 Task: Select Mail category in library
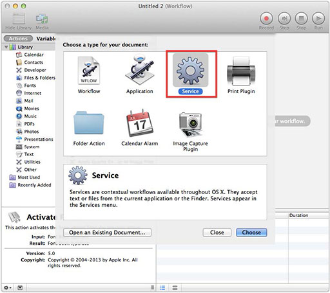[24, 101]
